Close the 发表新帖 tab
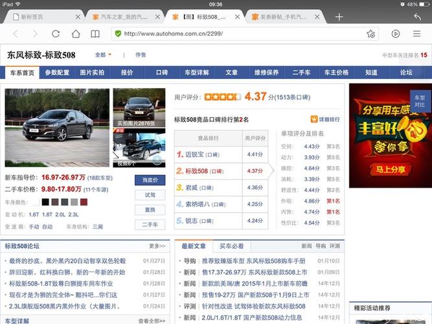The height and width of the screenshot is (324, 432). (x=317, y=17)
